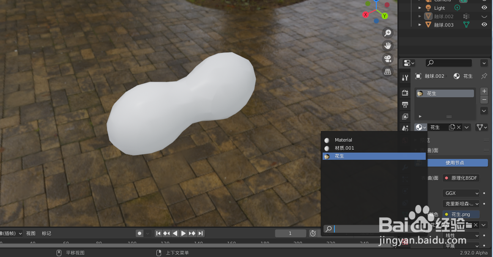Enable auto keyframing record button in timeline
The image size is (493, 257).
(139, 233)
